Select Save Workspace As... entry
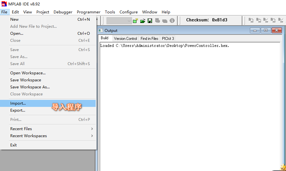 coord(48,87)
